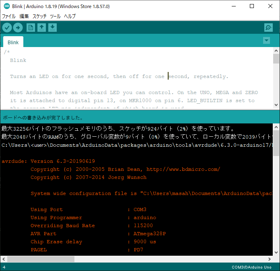Save the sketch with the down-arrow icon
280x271 pixels.
52,28
